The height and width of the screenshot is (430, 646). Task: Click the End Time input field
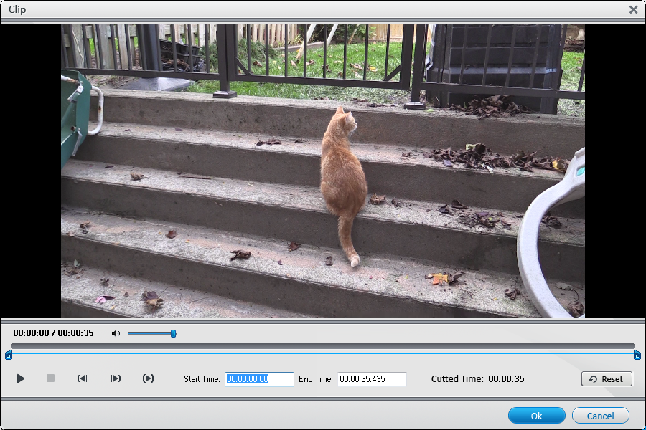click(372, 379)
